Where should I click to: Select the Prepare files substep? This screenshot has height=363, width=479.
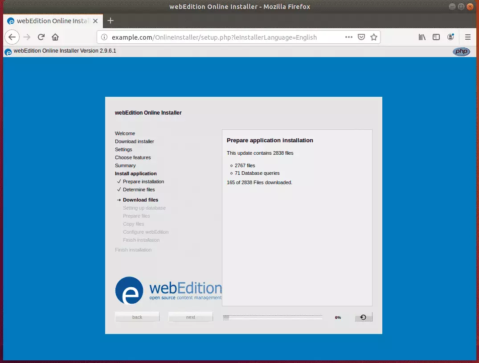pos(136,216)
